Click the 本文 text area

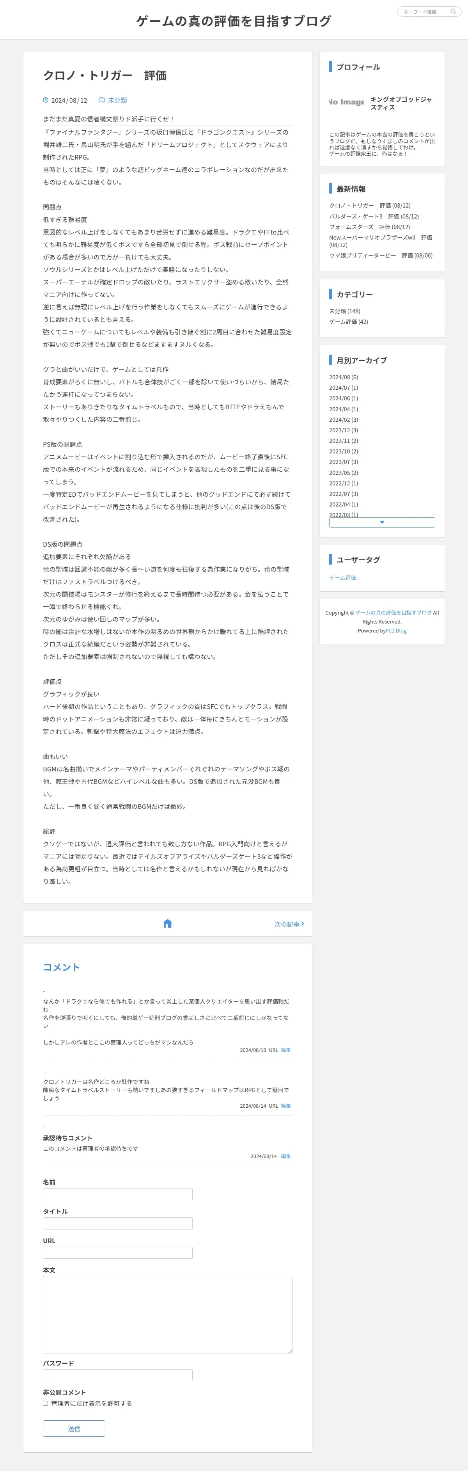click(167, 1315)
